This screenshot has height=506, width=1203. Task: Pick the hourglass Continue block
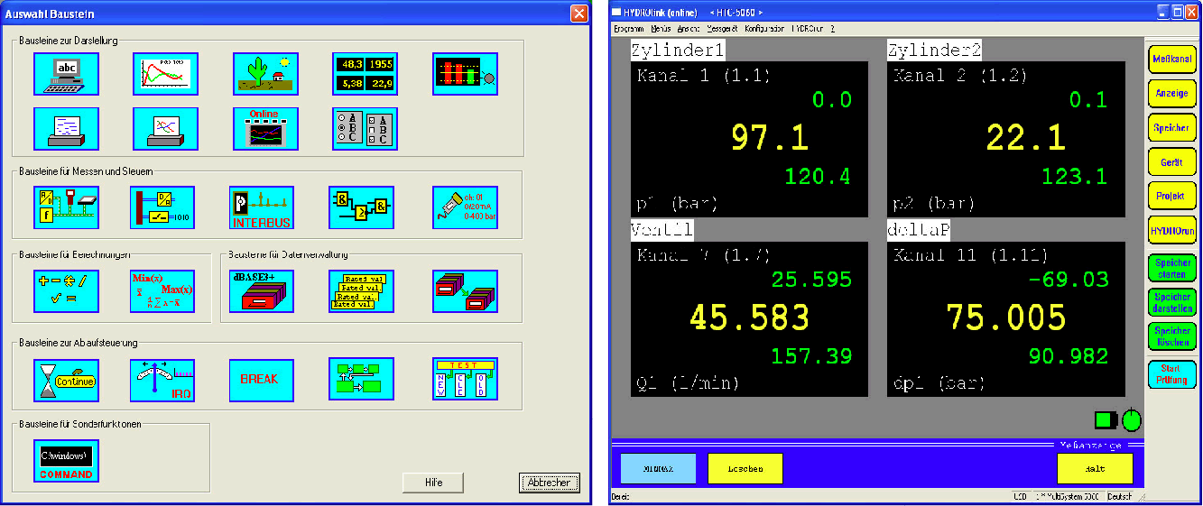[x=66, y=380]
